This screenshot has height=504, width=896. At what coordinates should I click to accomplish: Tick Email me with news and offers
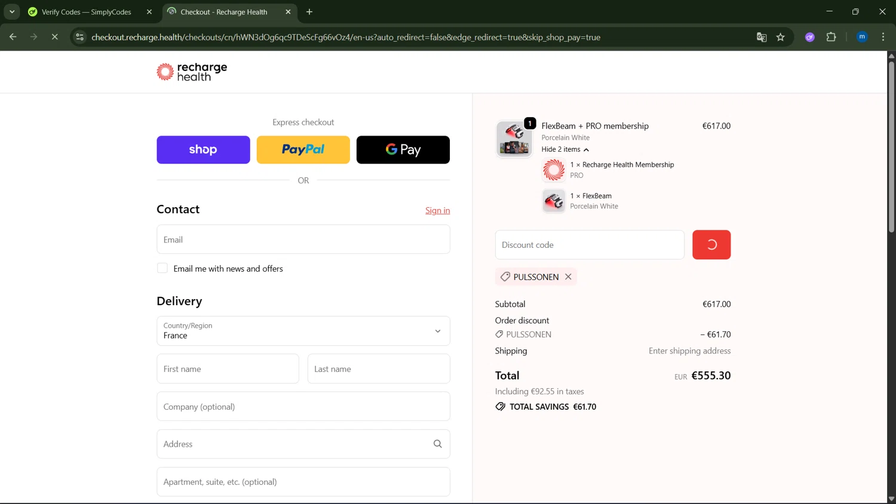pos(162,268)
